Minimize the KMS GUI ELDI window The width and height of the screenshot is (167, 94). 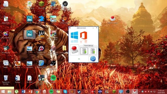93,28
